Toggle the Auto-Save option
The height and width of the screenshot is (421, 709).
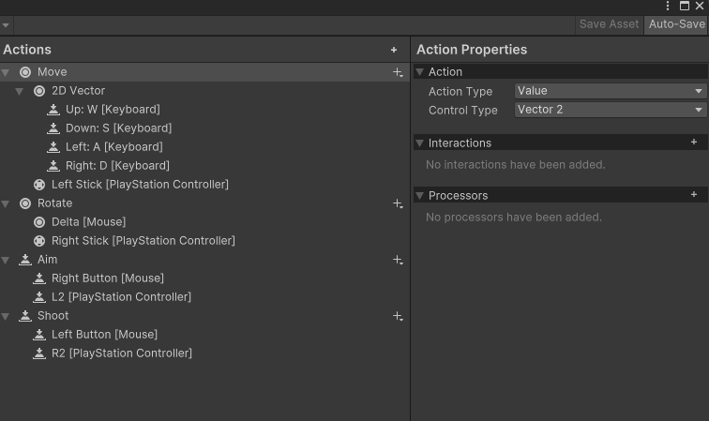coord(676,24)
